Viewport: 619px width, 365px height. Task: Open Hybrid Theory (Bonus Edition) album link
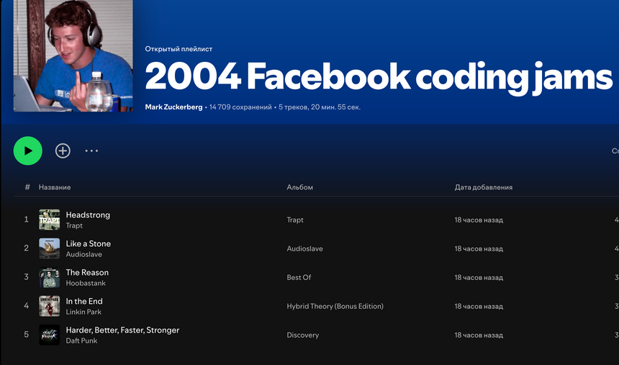335,307
